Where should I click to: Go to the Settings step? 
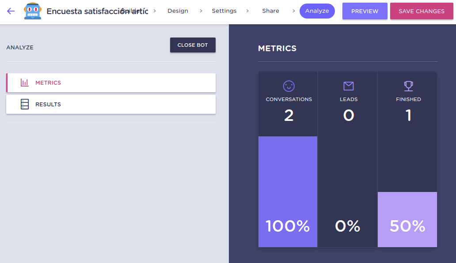pyautogui.click(x=224, y=11)
